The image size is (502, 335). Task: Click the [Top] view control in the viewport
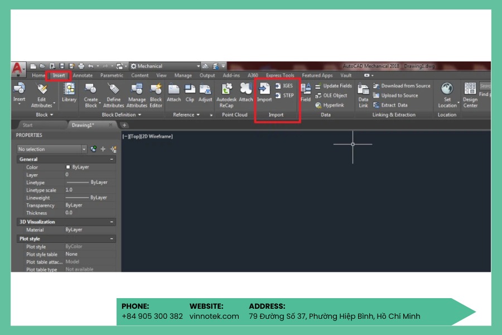[x=135, y=137]
